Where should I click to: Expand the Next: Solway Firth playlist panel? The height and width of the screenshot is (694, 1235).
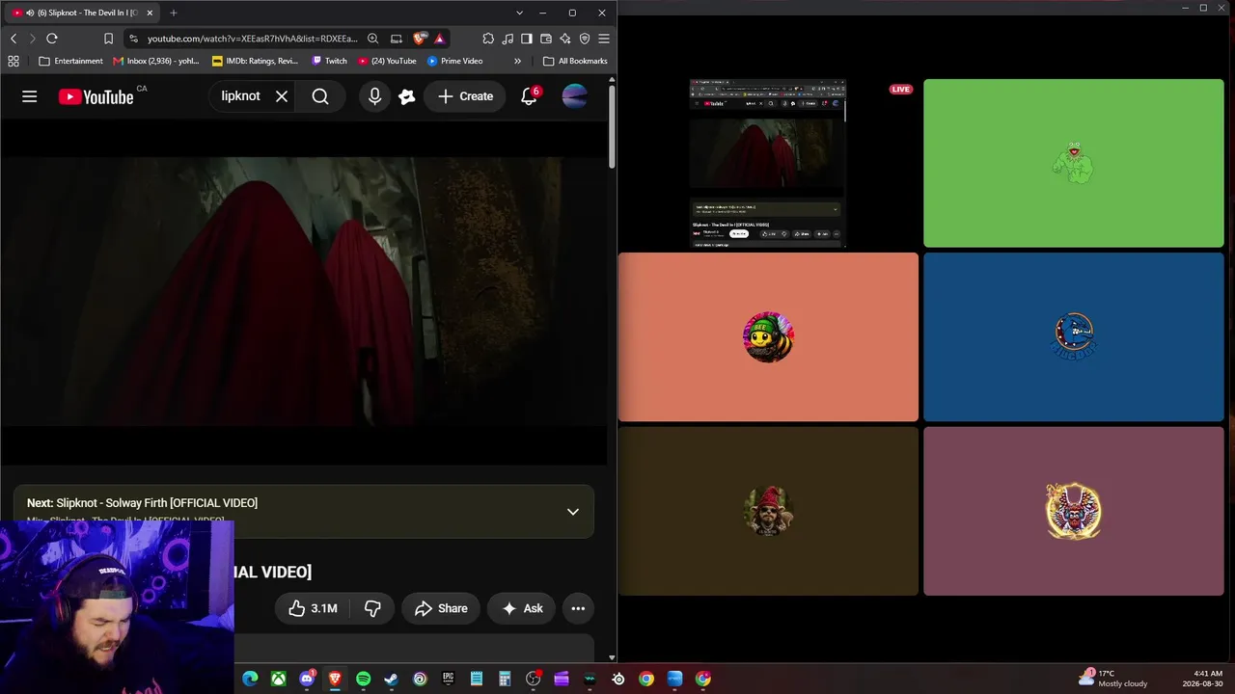tap(573, 512)
